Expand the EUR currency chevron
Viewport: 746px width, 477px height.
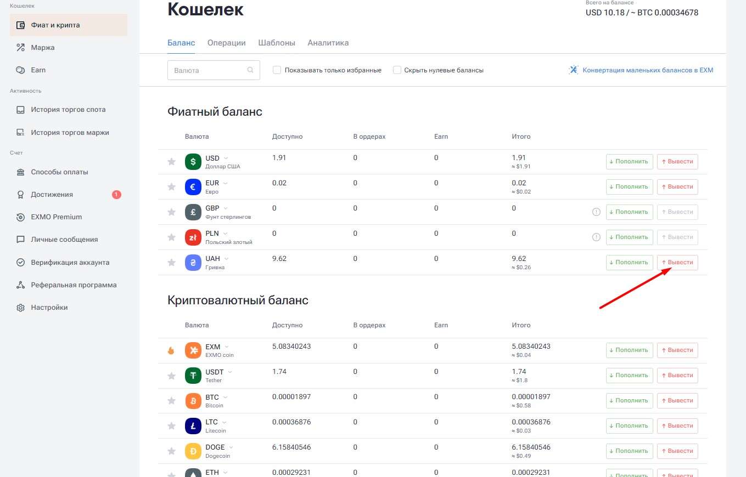(226, 183)
